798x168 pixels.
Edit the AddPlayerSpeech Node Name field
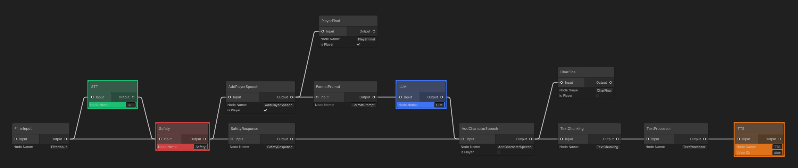[x=279, y=105]
